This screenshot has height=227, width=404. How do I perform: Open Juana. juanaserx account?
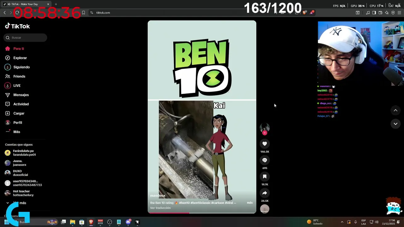(x=16, y=163)
